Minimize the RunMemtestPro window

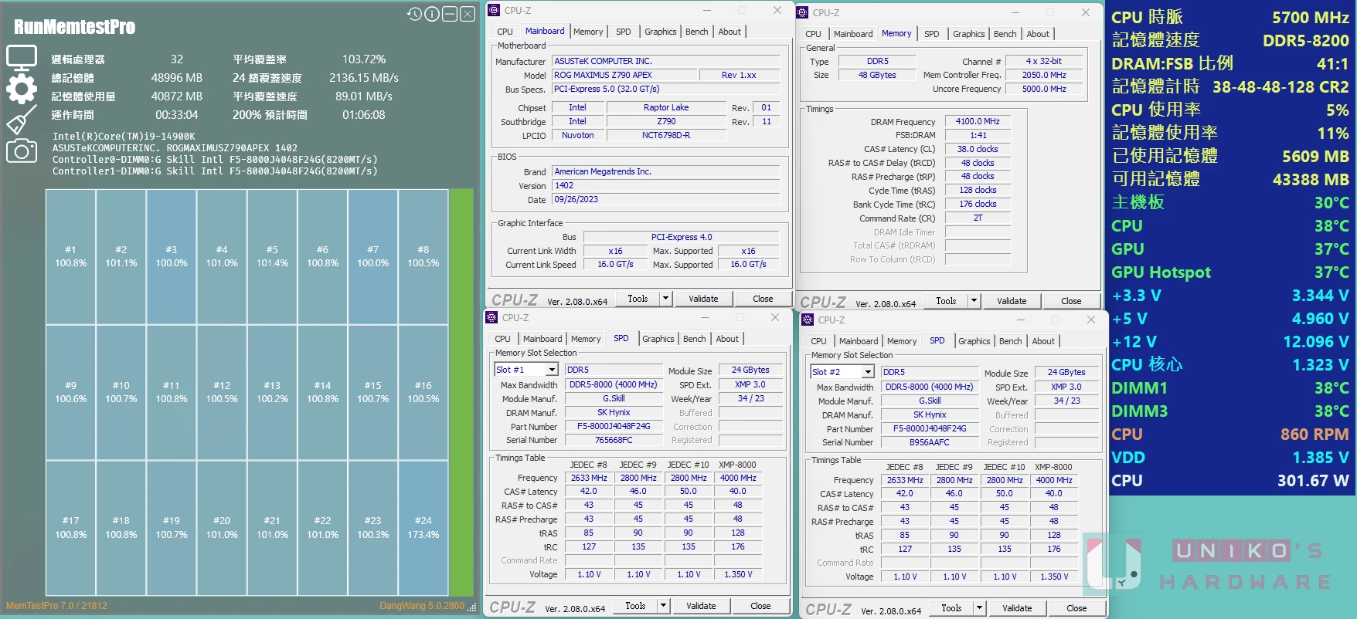coord(450,14)
